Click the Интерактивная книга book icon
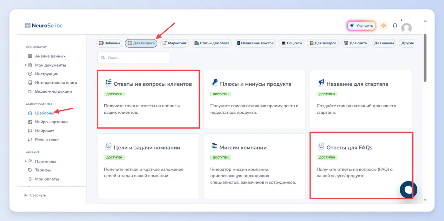The width and height of the screenshot is (444, 221). (30, 83)
